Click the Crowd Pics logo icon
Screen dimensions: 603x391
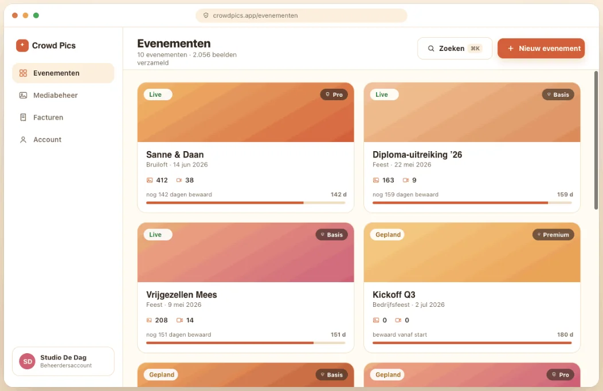pyautogui.click(x=22, y=45)
